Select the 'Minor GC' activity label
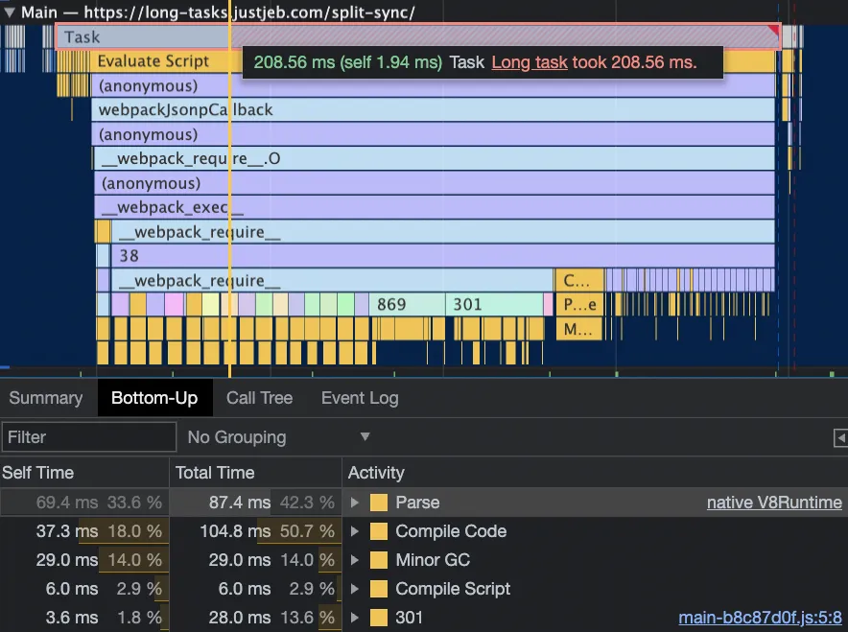The height and width of the screenshot is (632, 848). pos(433,559)
